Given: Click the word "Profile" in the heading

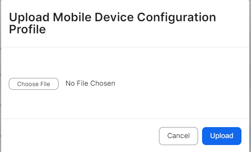Looking at the screenshot, I should point(27,29).
